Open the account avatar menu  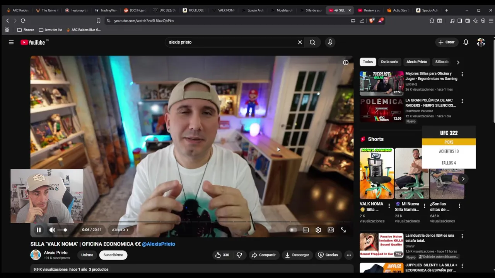[481, 42]
